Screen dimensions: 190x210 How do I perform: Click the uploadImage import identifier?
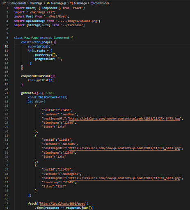(x=36, y=21)
